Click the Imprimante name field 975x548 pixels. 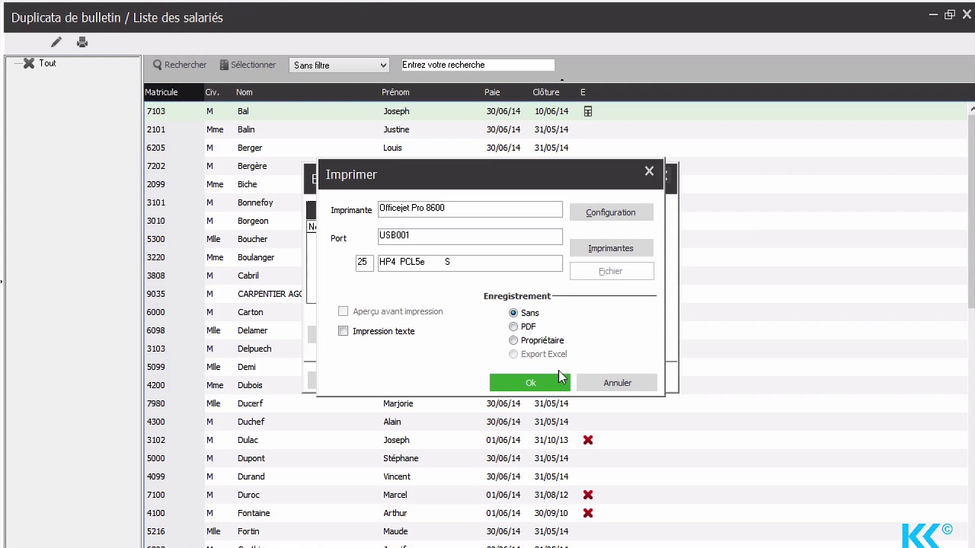point(470,209)
